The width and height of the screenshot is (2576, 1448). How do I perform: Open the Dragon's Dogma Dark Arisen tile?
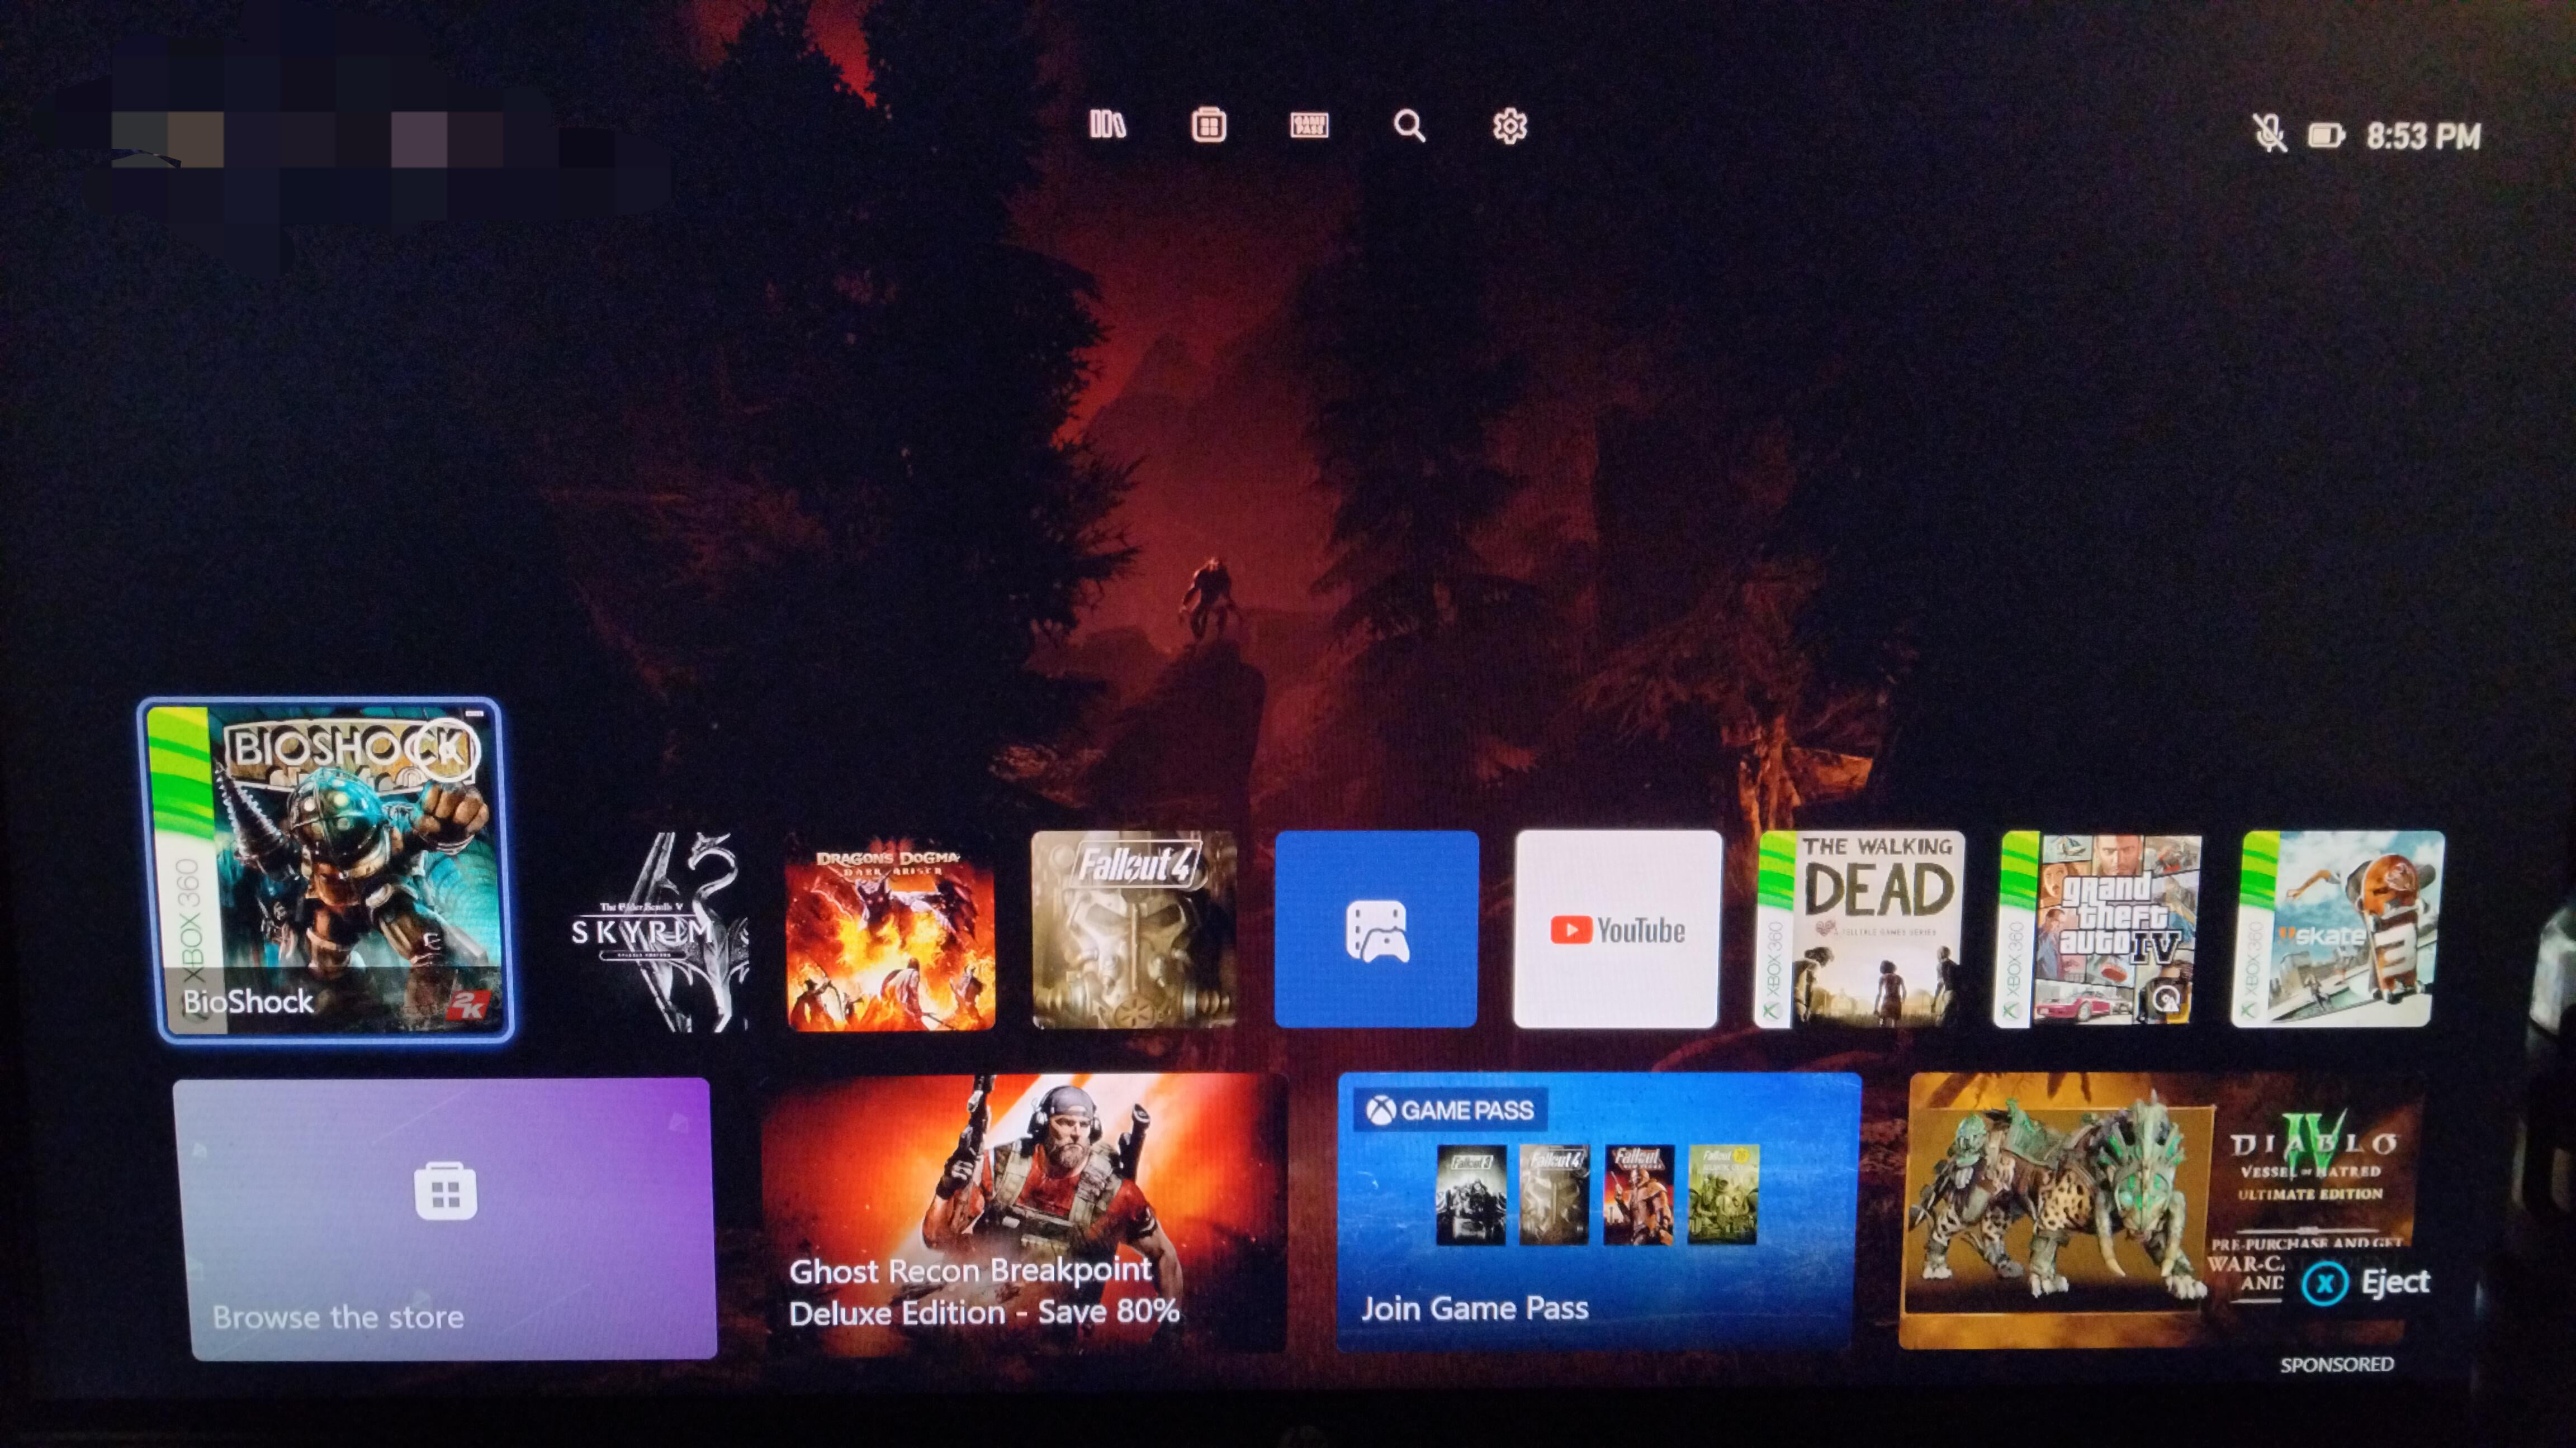point(889,931)
